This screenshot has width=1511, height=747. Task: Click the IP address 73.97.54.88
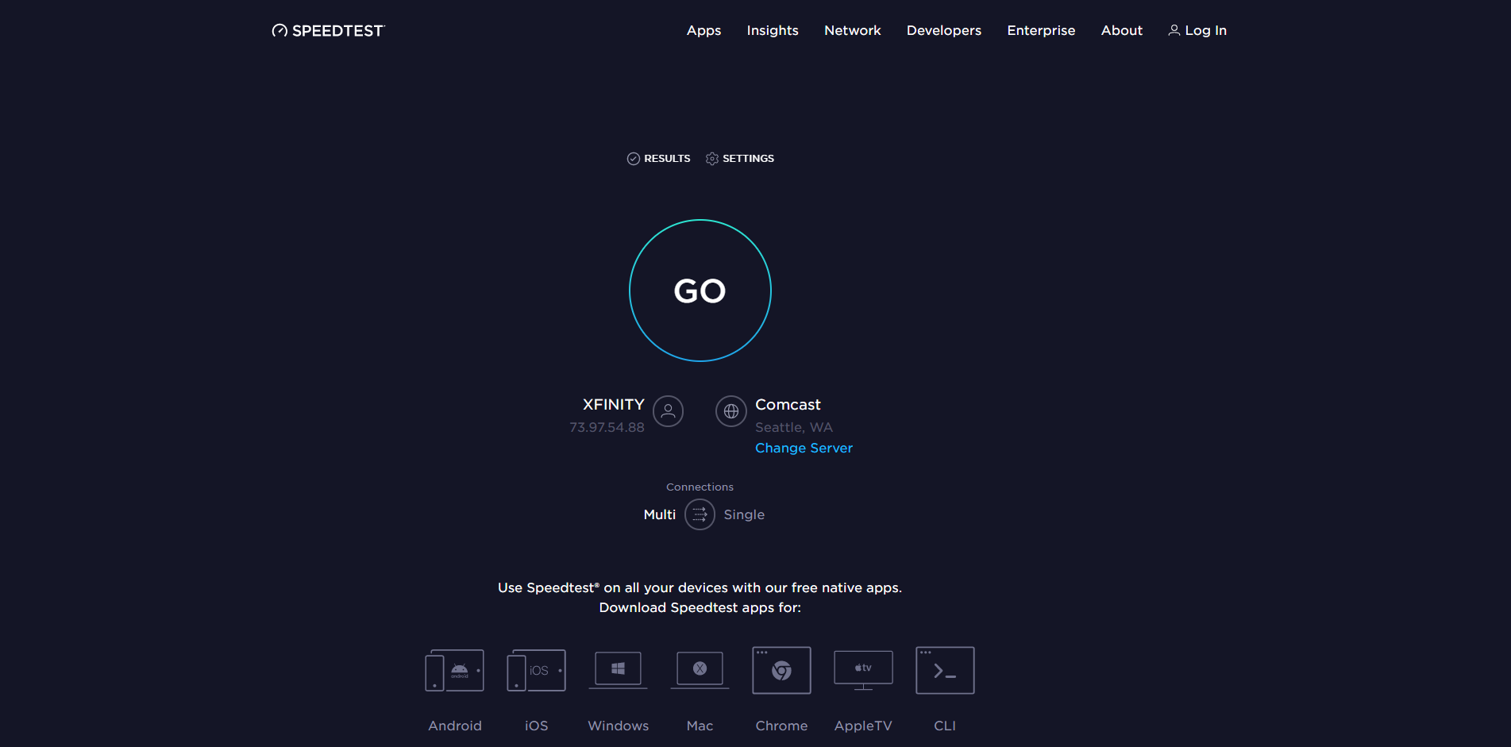pyautogui.click(x=607, y=427)
